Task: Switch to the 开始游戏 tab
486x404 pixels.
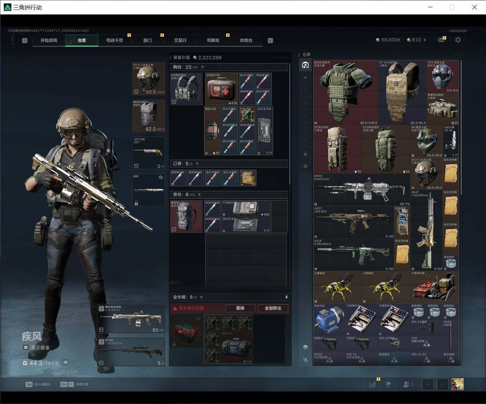Action: 49,40
